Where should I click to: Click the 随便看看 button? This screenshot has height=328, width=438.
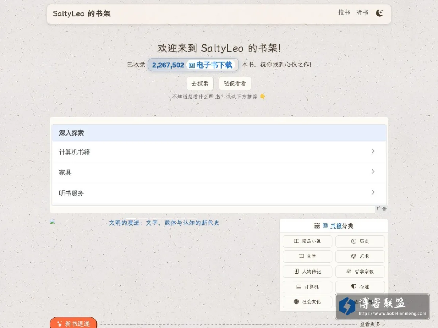pos(235,83)
